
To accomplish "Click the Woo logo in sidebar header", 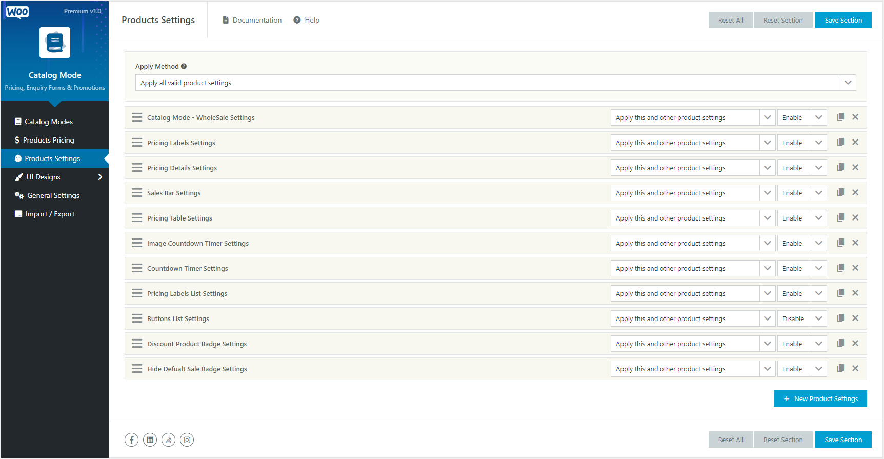I will point(17,12).
